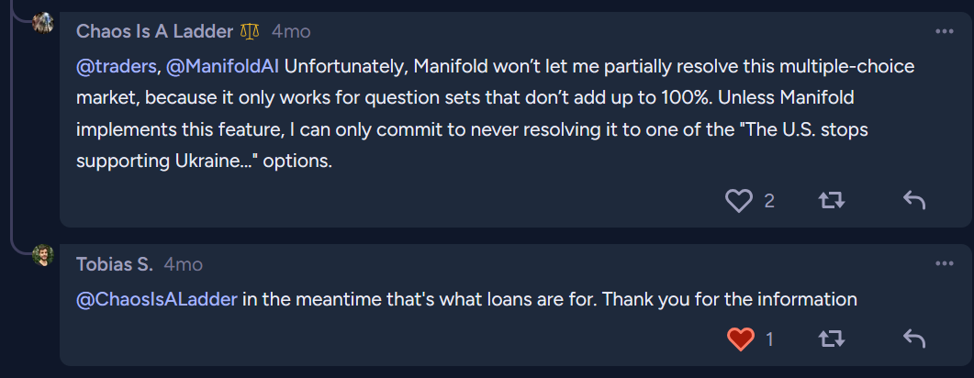Reply to Tobias S.'s comment

tap(913, 339)
